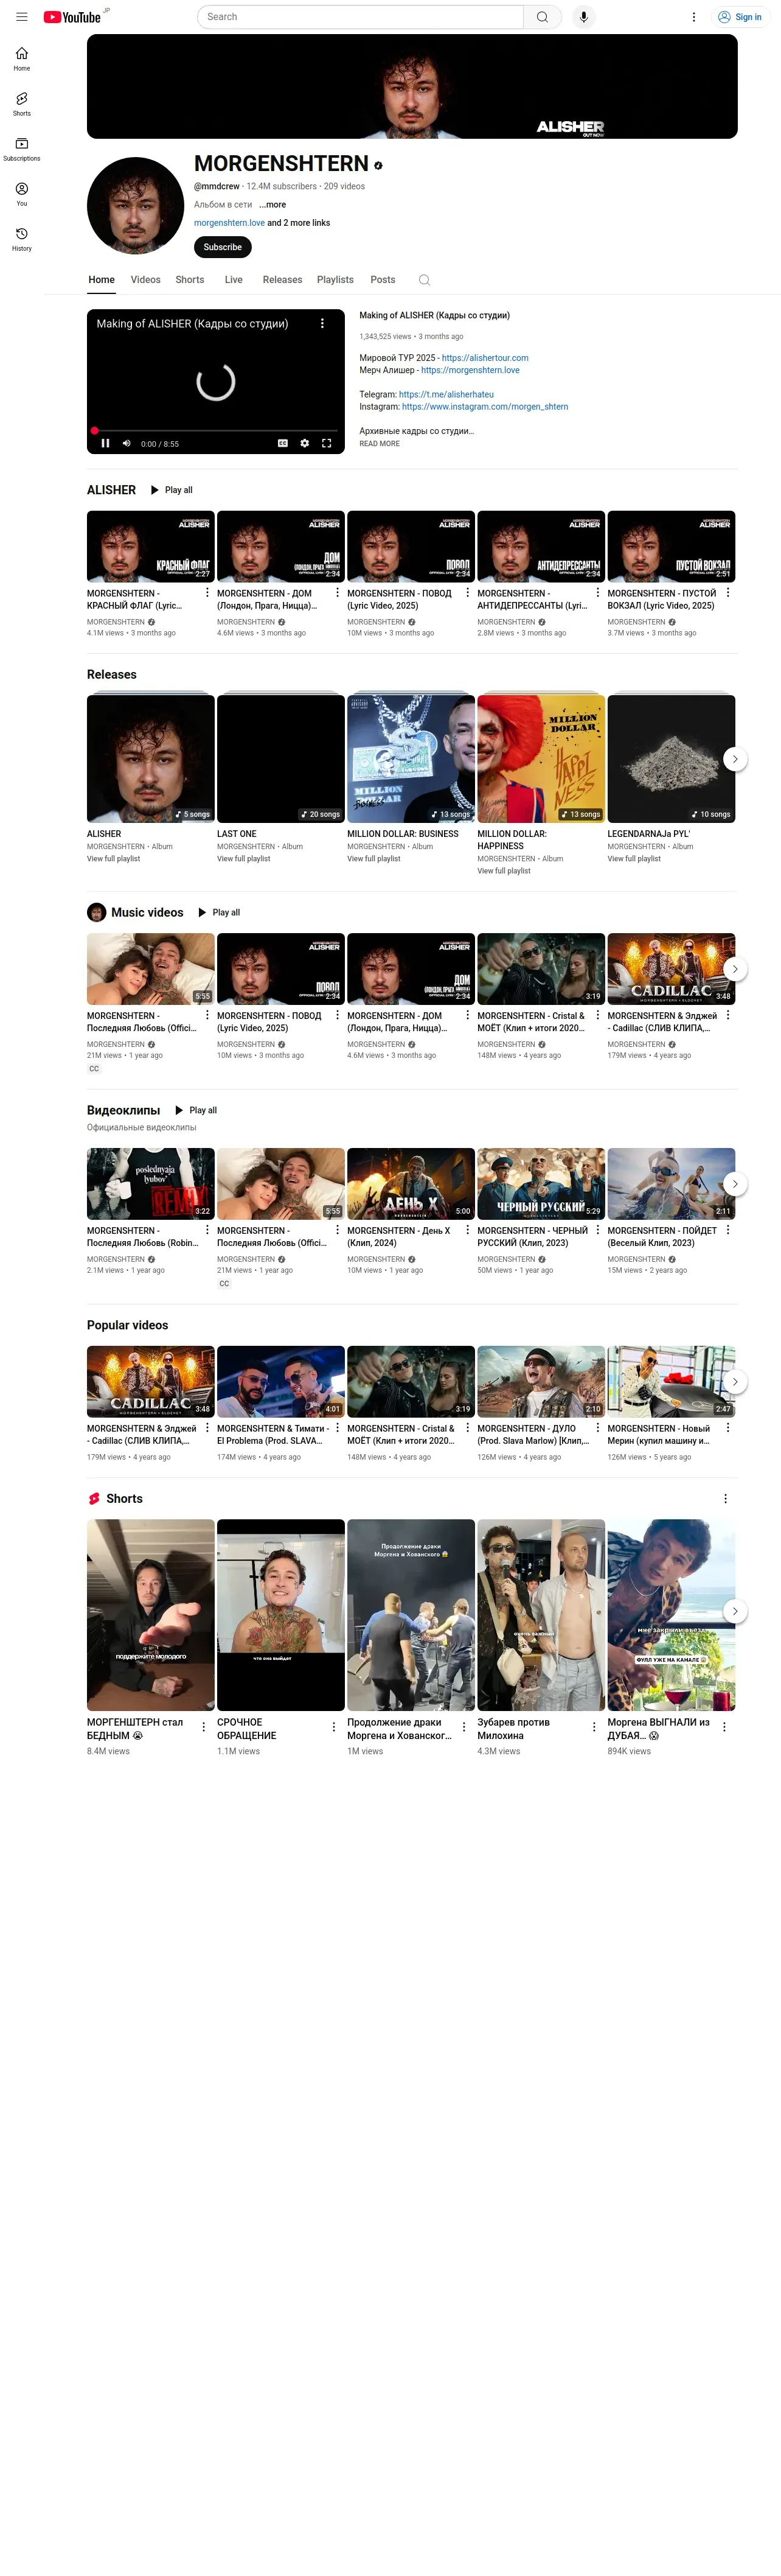The width and height of the screenshot is (781, 2576).
Task: Play the El Problema popular video thumbnail
Action: [280, 1381]
